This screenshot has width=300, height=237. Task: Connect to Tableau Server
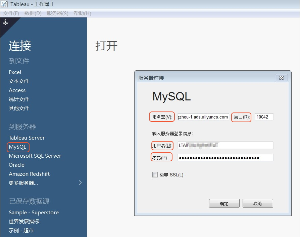coord(27,138)
